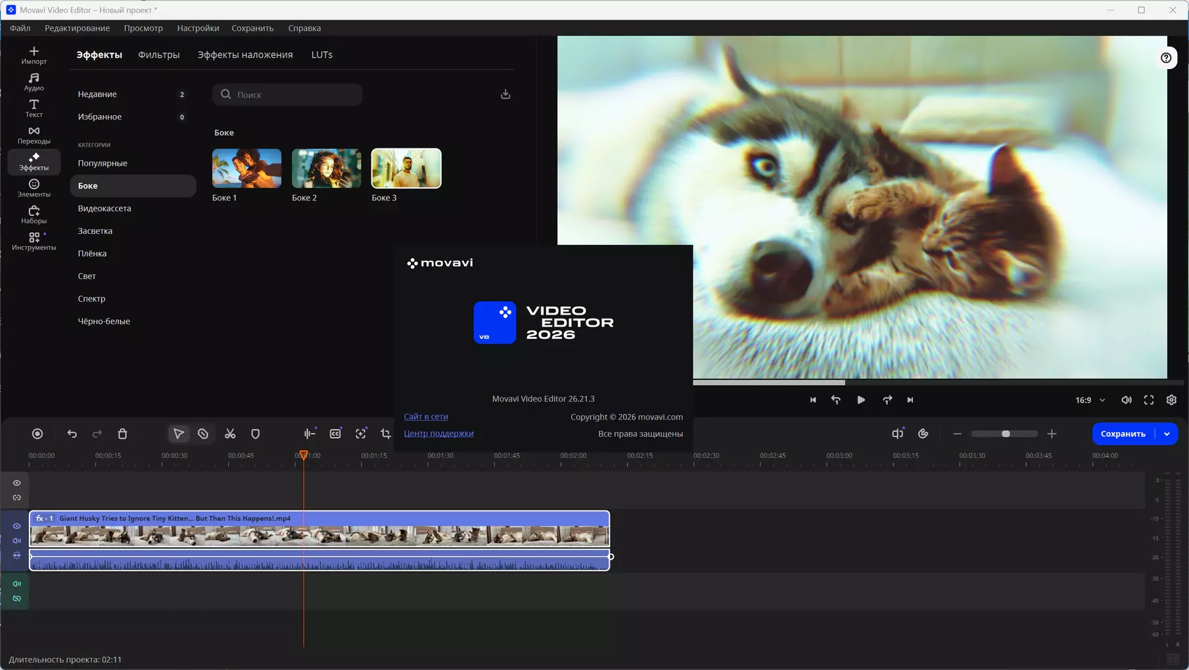Select the Боке 2 effect thumbnail
Viewport: 1189px width, 670px height.
coord(327,168)
